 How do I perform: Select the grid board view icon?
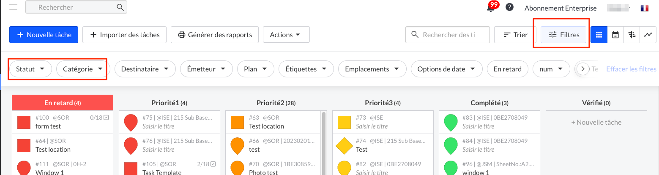click(x=599, y=35)
